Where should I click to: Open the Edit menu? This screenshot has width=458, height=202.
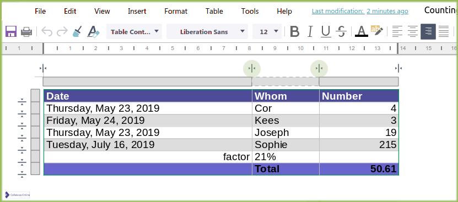click(x=70, y=12)
